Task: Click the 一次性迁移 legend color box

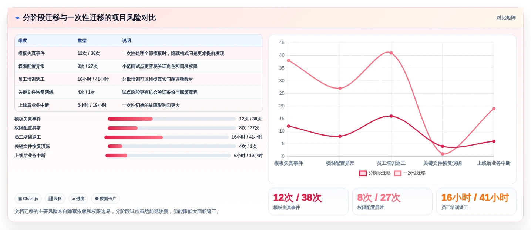Action: 397,173
